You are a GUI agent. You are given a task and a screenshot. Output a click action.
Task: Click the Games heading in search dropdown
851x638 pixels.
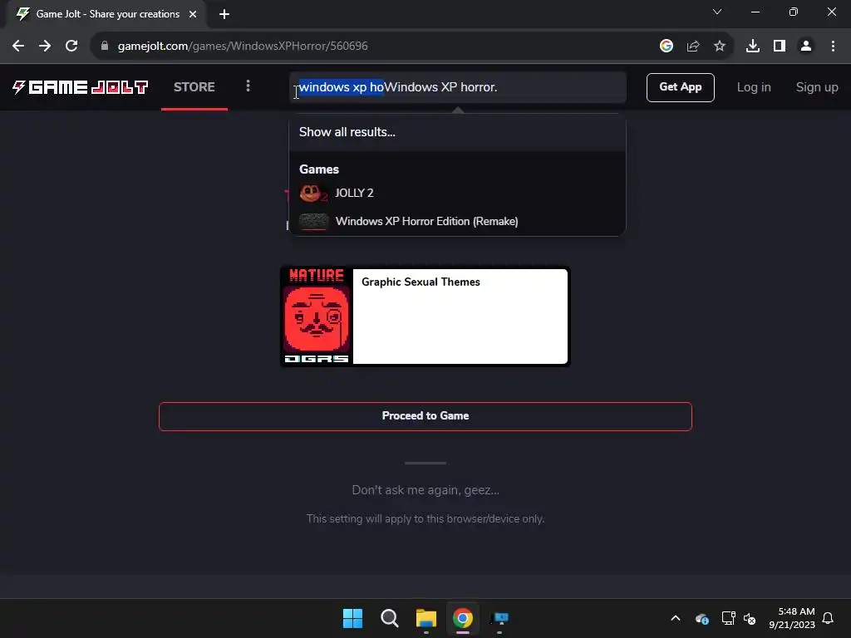pyautogui.click(x=319, y=169)
